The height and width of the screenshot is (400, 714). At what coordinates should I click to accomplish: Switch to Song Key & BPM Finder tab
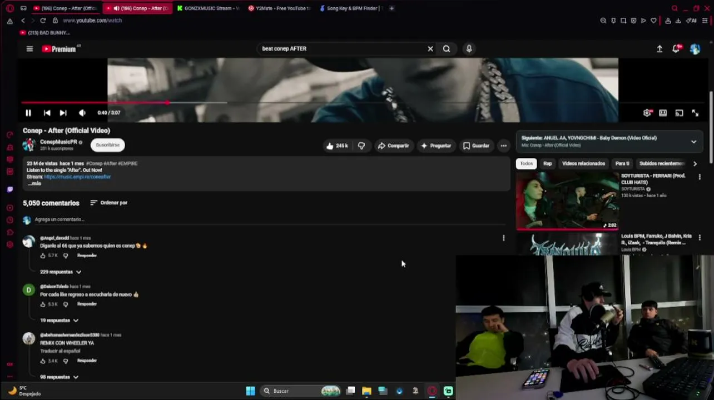351,8
